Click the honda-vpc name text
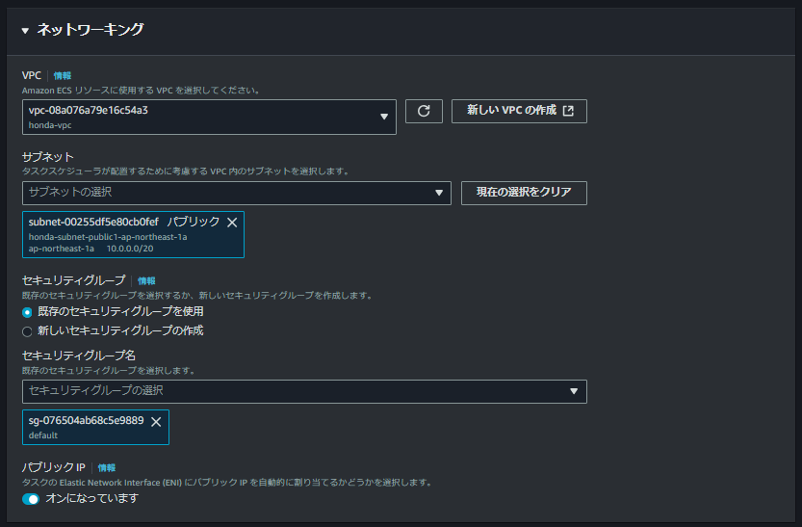The height and width of the screenshot is (527, 802). pyautogui.click(x=50, y=125)
